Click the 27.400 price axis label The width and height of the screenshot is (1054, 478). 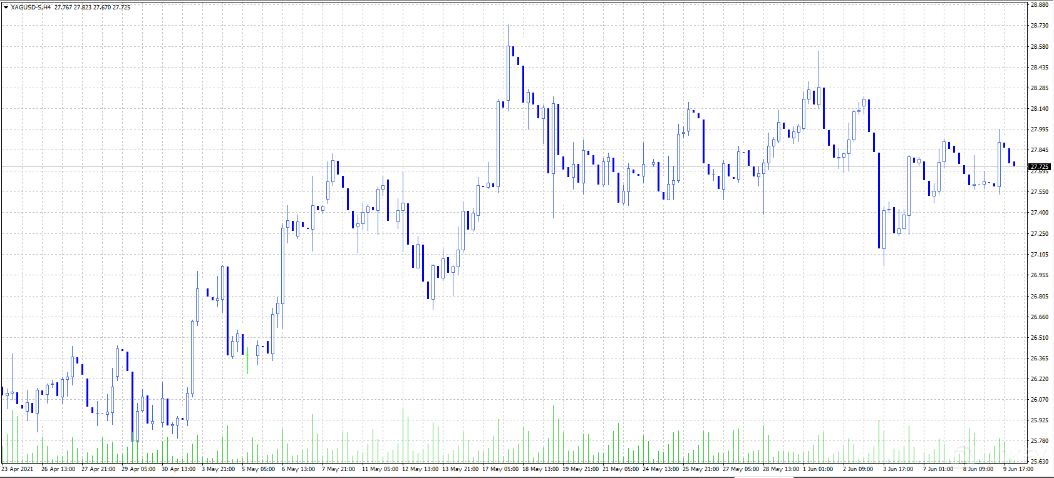pyautogui.click(x=1040, y=213)
